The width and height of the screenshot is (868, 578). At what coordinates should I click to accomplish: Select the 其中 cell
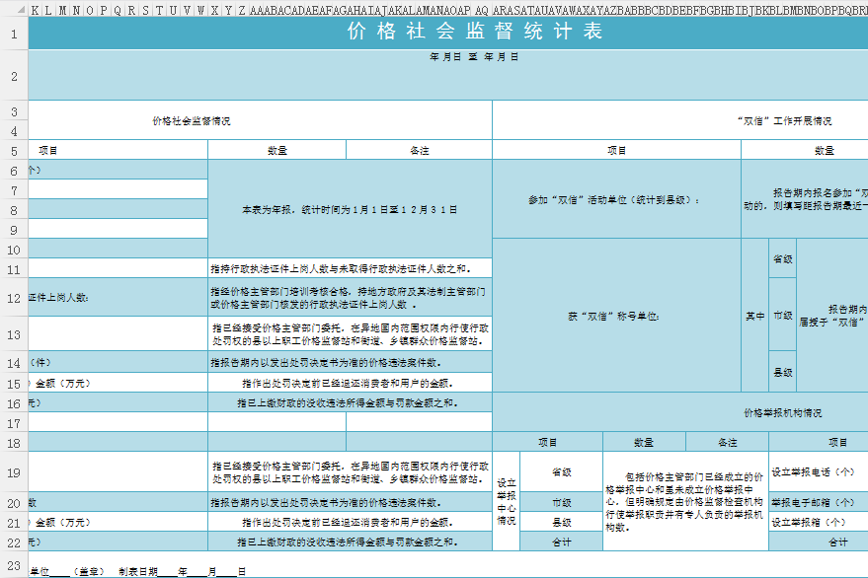coord(754,316)
